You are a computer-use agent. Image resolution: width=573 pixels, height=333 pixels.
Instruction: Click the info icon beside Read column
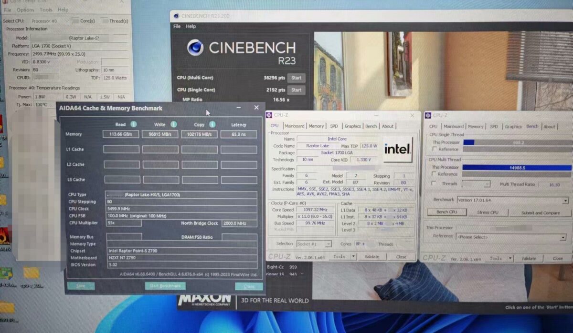pyautogui.click(x=133, y=124)
